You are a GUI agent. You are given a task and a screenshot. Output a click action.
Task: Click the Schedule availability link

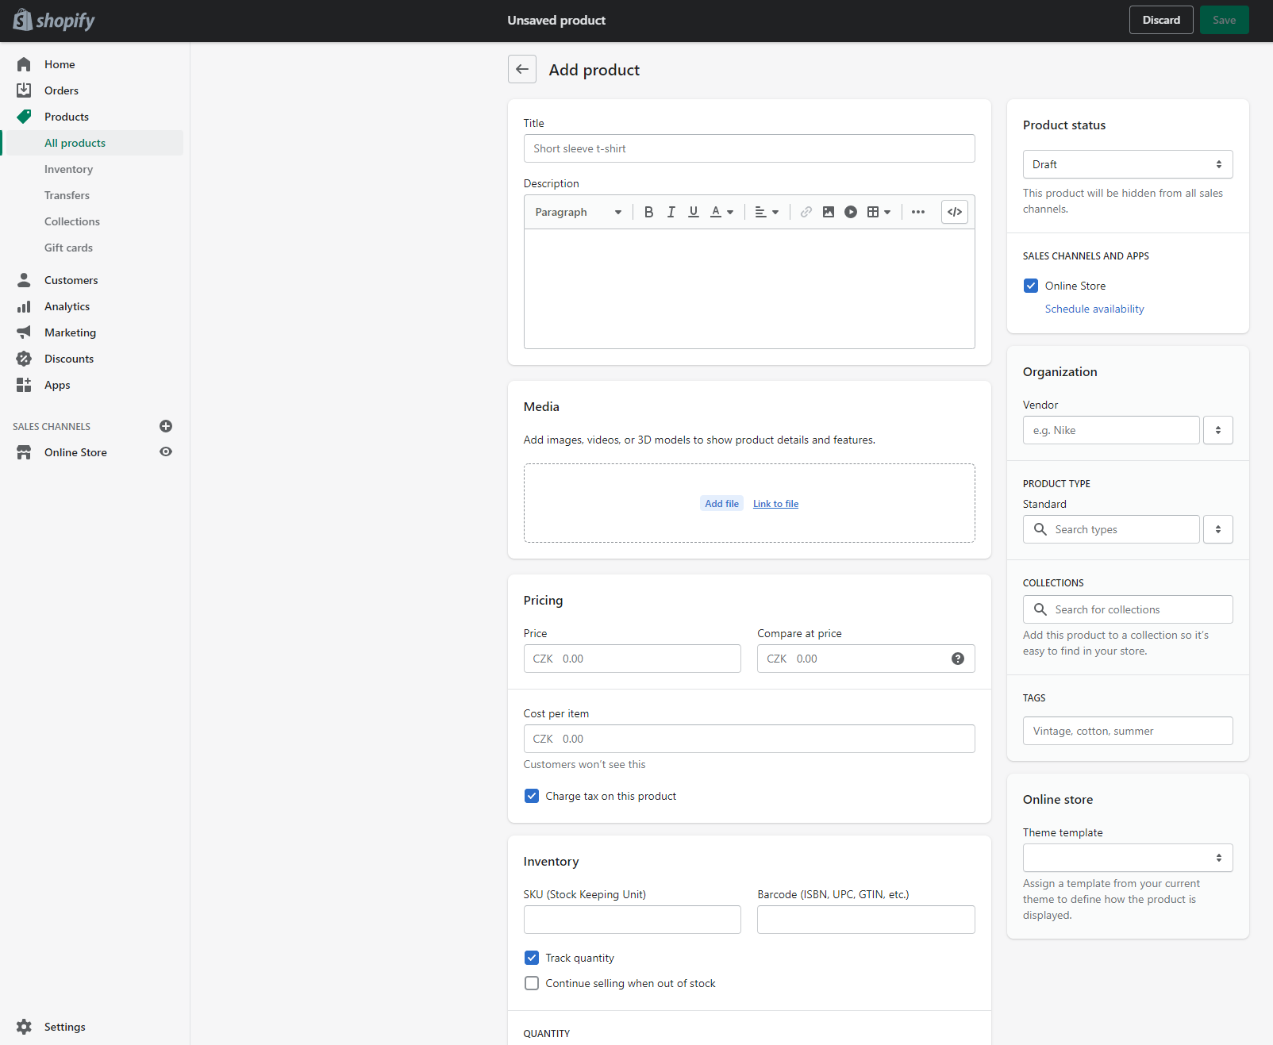click(1094, 309)
